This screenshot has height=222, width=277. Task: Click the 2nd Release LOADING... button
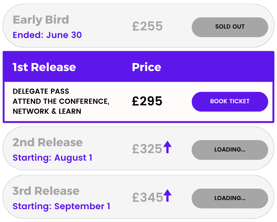point(230,150)
